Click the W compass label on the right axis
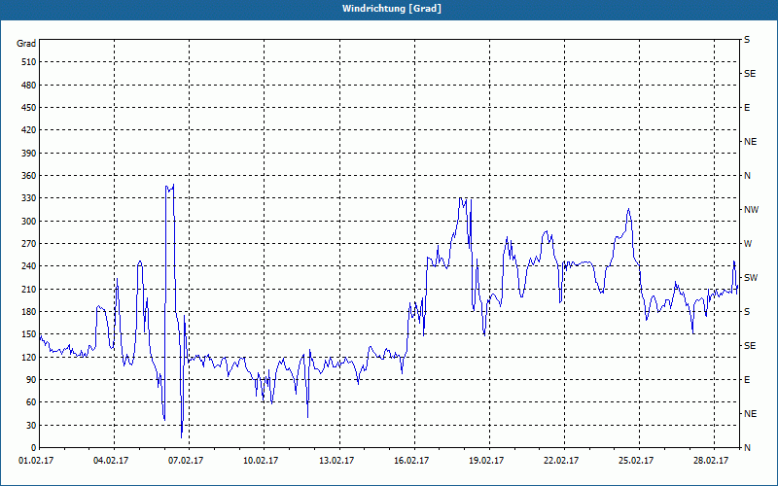The height and width of the screenshot is (486, 778). [x=748, y=244]
